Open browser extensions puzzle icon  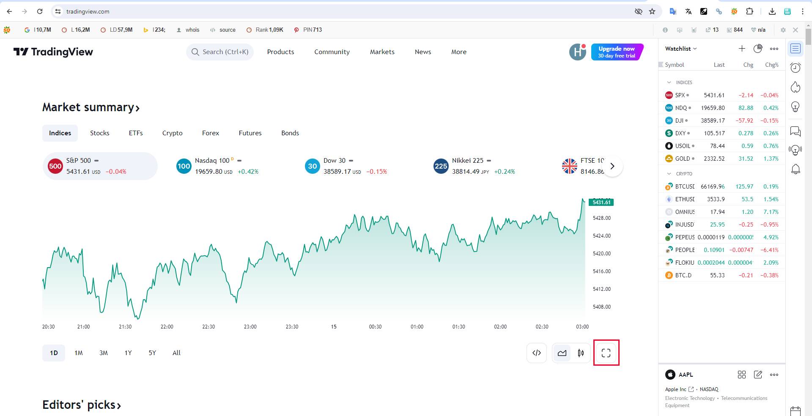point(749,11)
